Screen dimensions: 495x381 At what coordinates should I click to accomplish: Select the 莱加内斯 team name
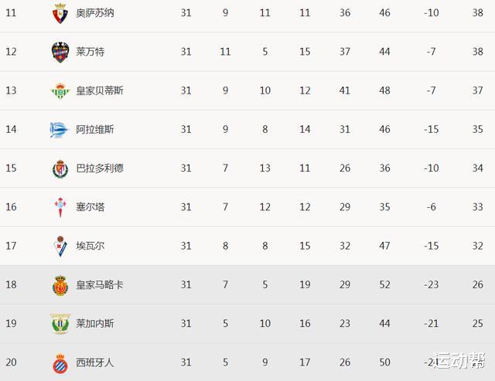(x=95, y=323)
